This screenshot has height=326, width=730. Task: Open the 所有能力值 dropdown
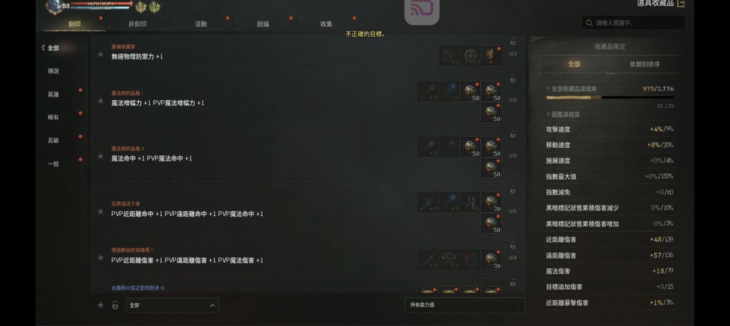pos(465,305)
